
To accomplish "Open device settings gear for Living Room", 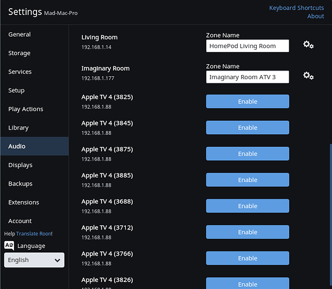I will [x=308, y=45].
